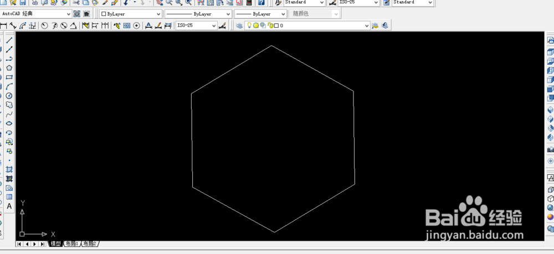554x254 pixels.
Task: Select the Arc length dimension tool
Action: [23, 25]
